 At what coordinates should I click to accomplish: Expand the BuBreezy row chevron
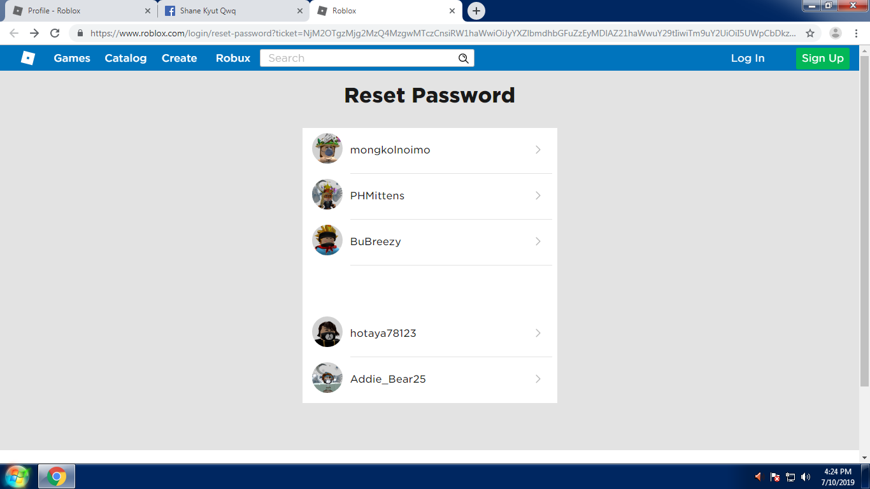(x=538, y=241)
